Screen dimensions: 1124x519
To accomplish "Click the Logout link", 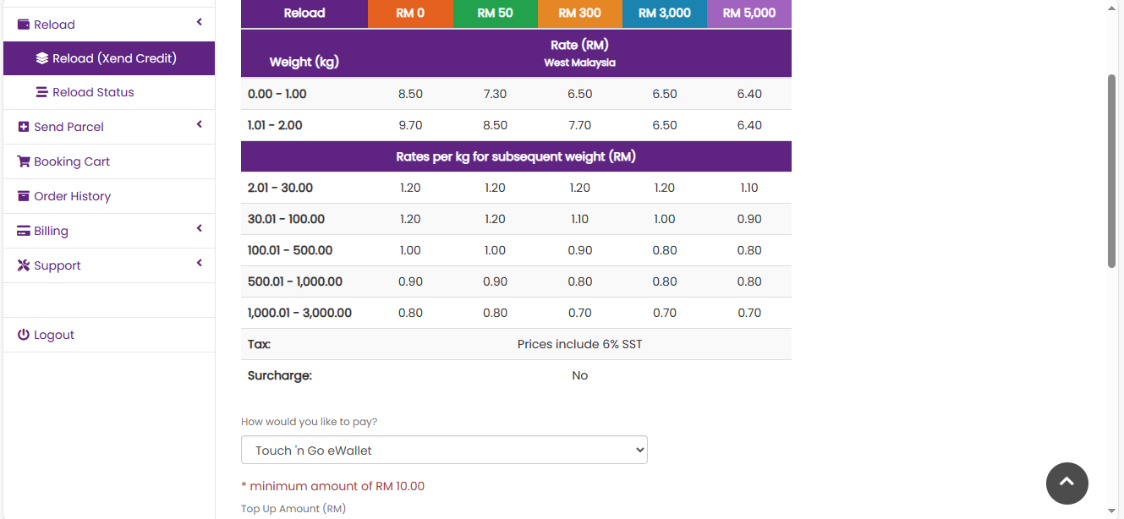I will click(54, 335).
